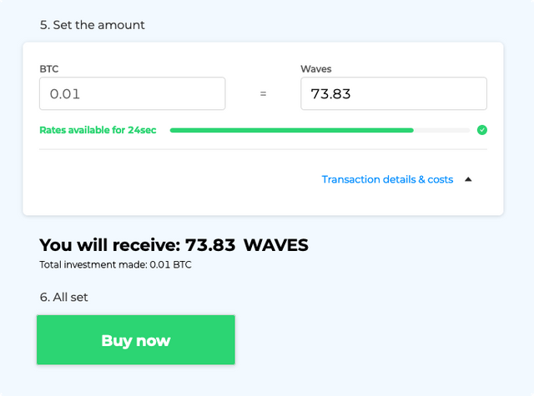This screenshot has height=396, width=534.
Task: Click the "5. Set the amount" heading
Action: pos(92,25)
